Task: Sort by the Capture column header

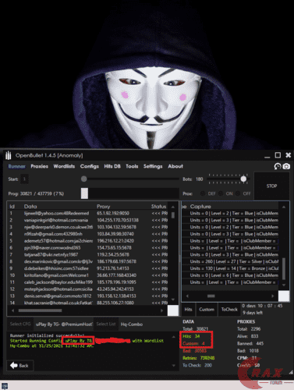Action: coord(200,207)
